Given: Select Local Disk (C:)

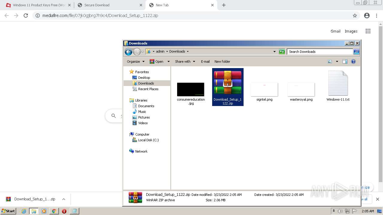Looking at the screenshot, I should tap(148, 140).
